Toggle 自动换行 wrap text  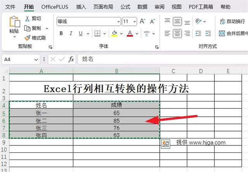coord(232,21)
